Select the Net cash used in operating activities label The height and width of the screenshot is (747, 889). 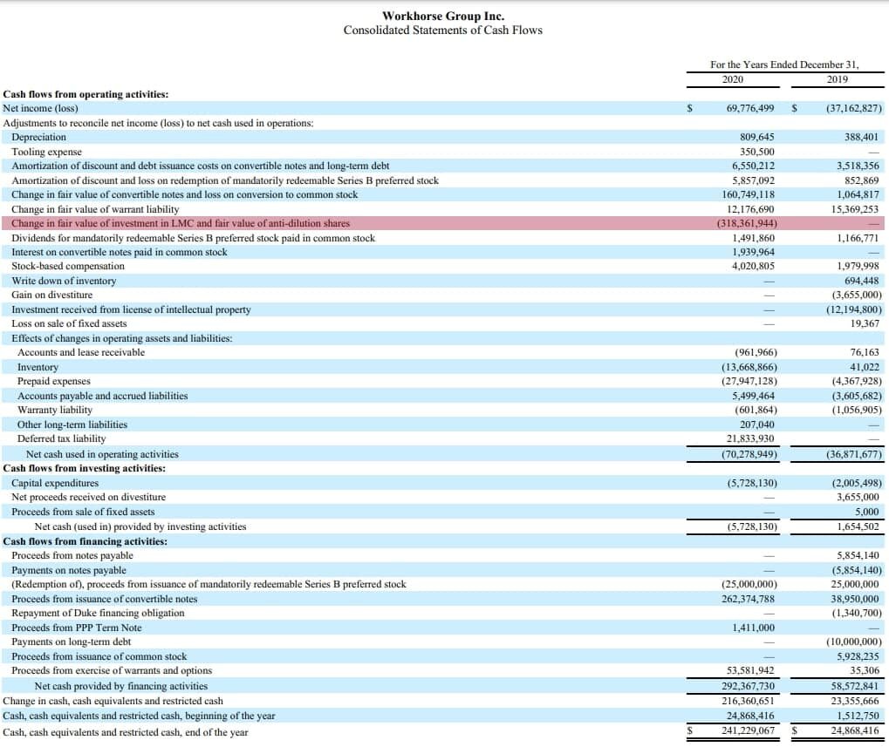[x=102, y=454]
